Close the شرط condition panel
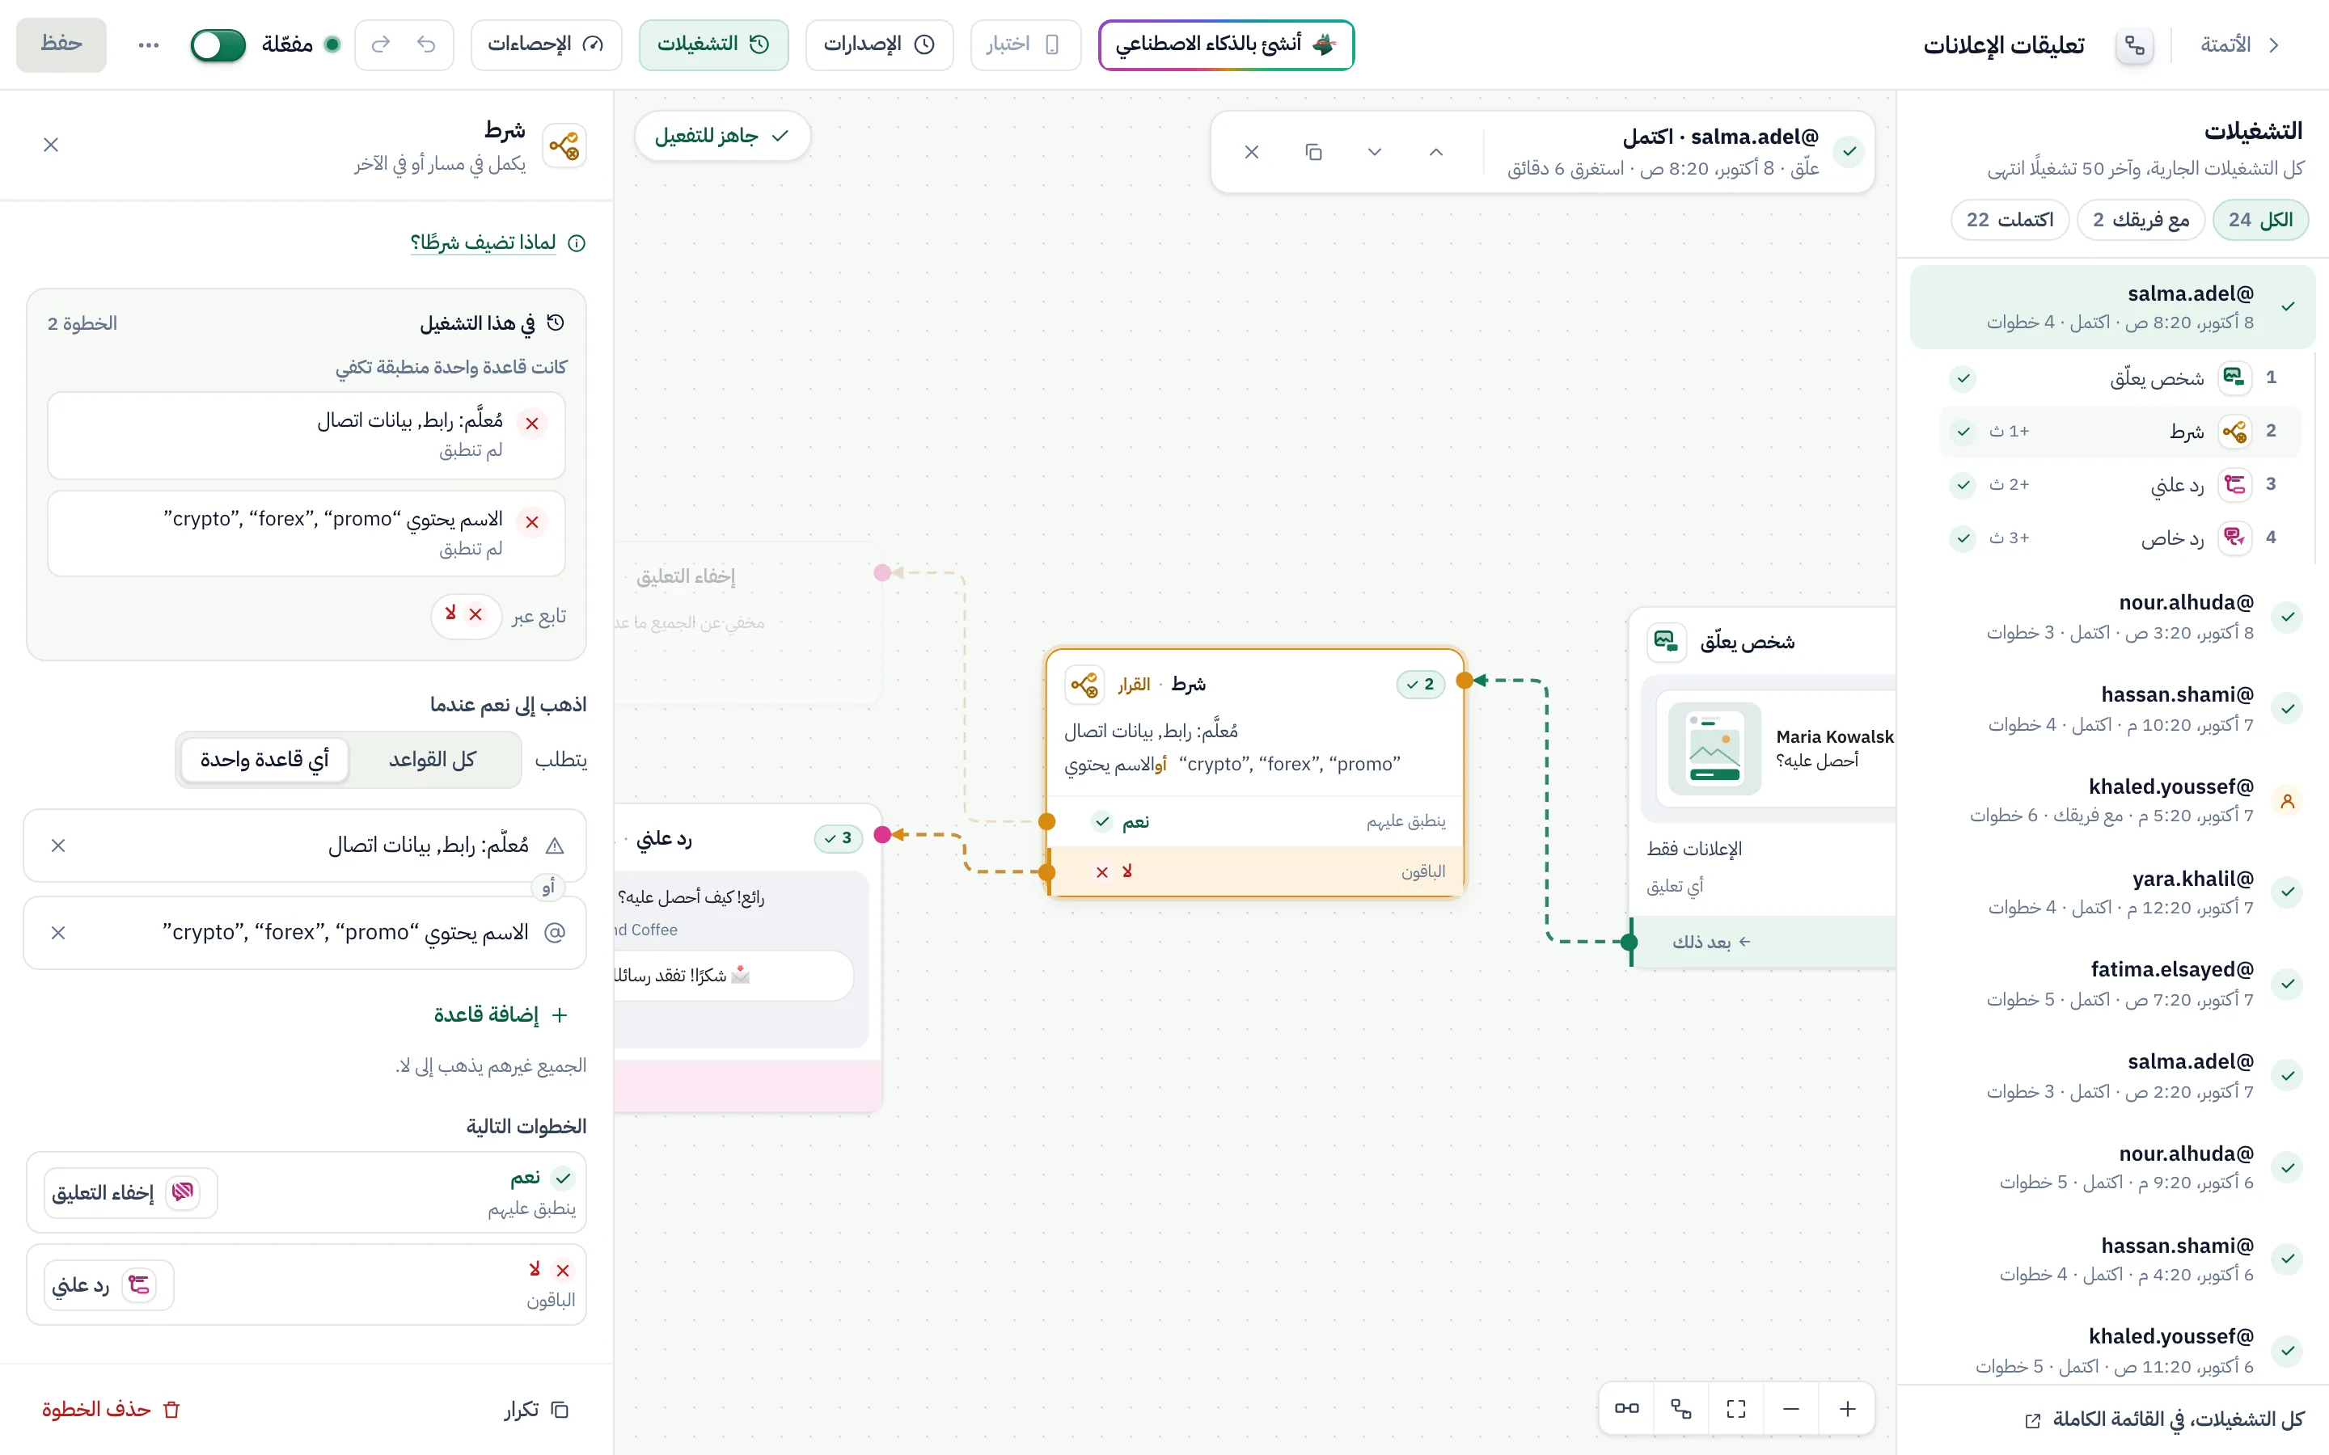Viewport: 2329px width, 1455px height. [x=51, y=145]
